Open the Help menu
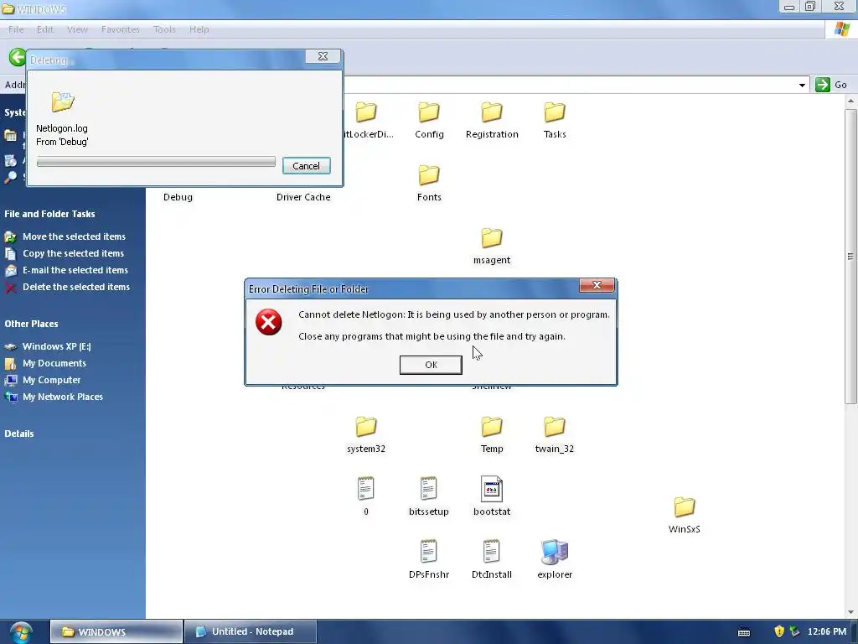 [x=199, y=29]
